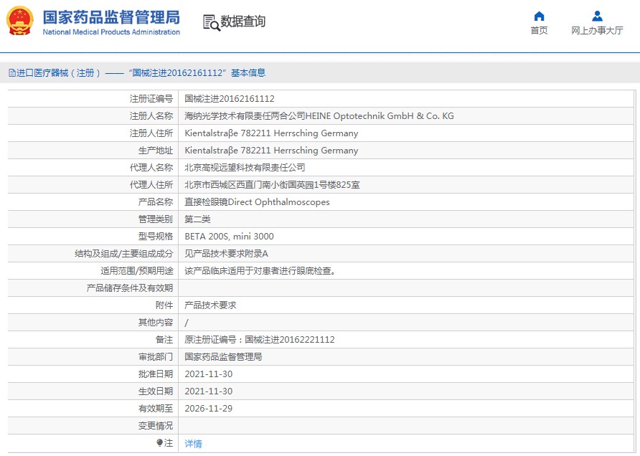
Task: Select 北京高视远望科技有限责任公司 agent name
Action: [245, 168]
